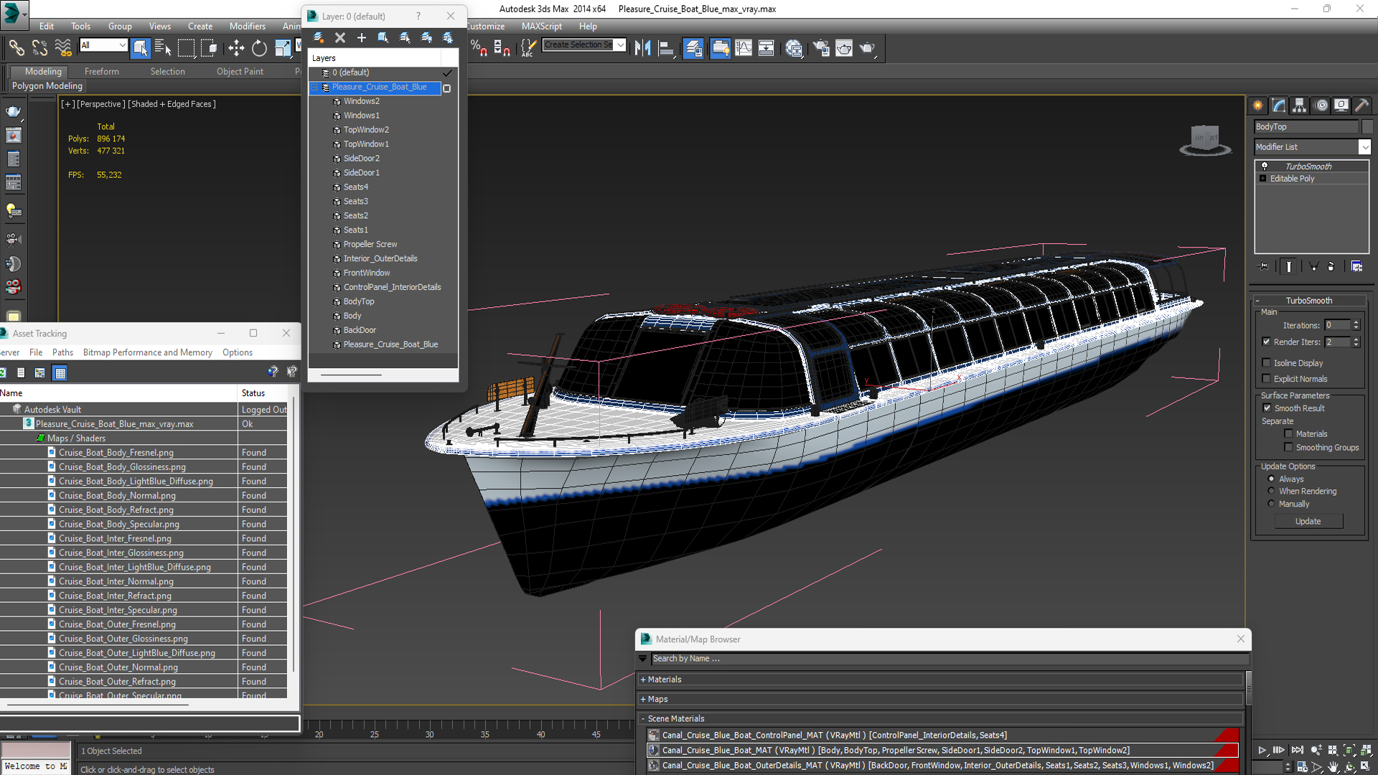
Task: Toggle Render Iters checkbox
Action: point(1266,342)
